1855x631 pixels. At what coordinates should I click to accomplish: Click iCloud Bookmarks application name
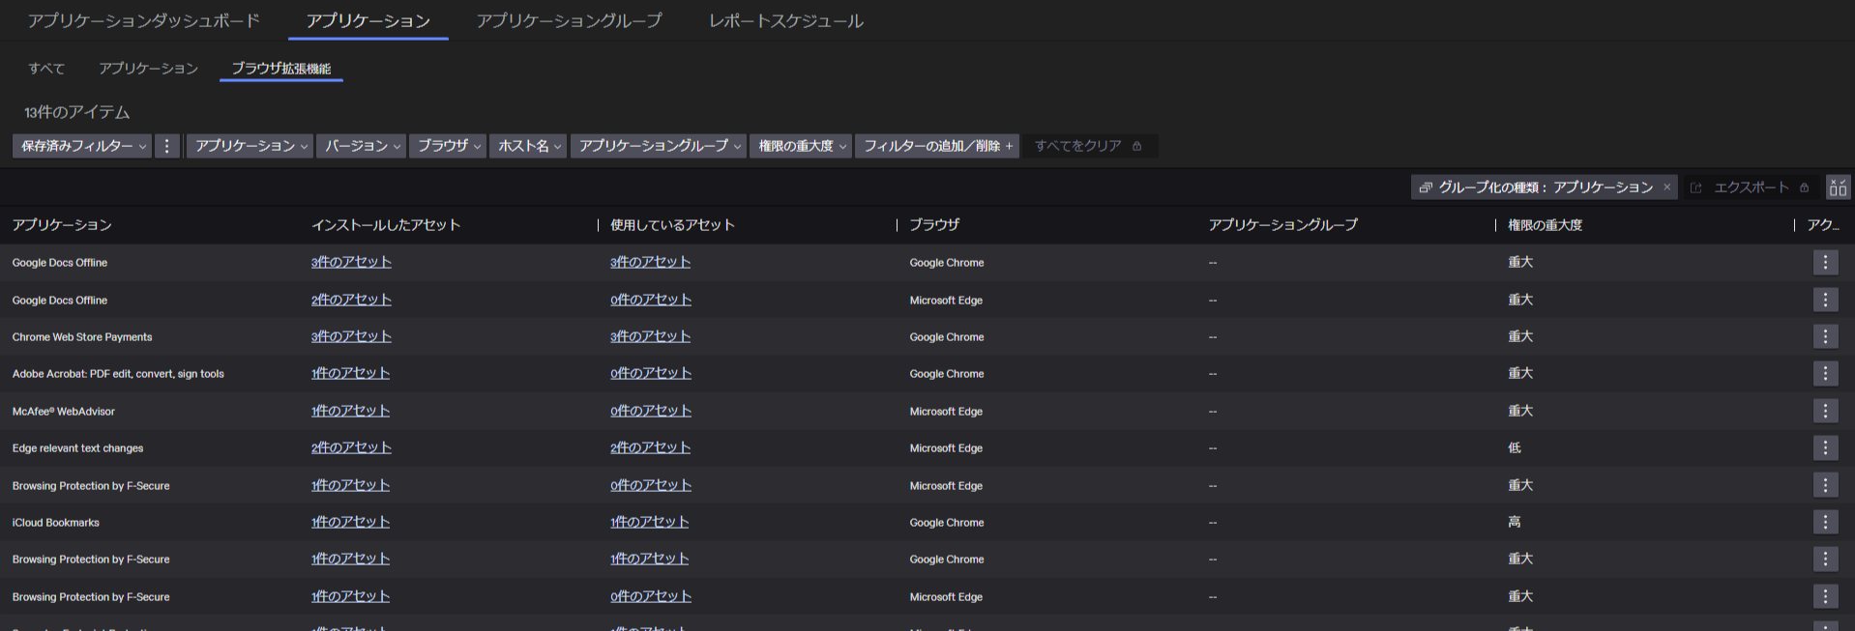(x=56, y=523)
